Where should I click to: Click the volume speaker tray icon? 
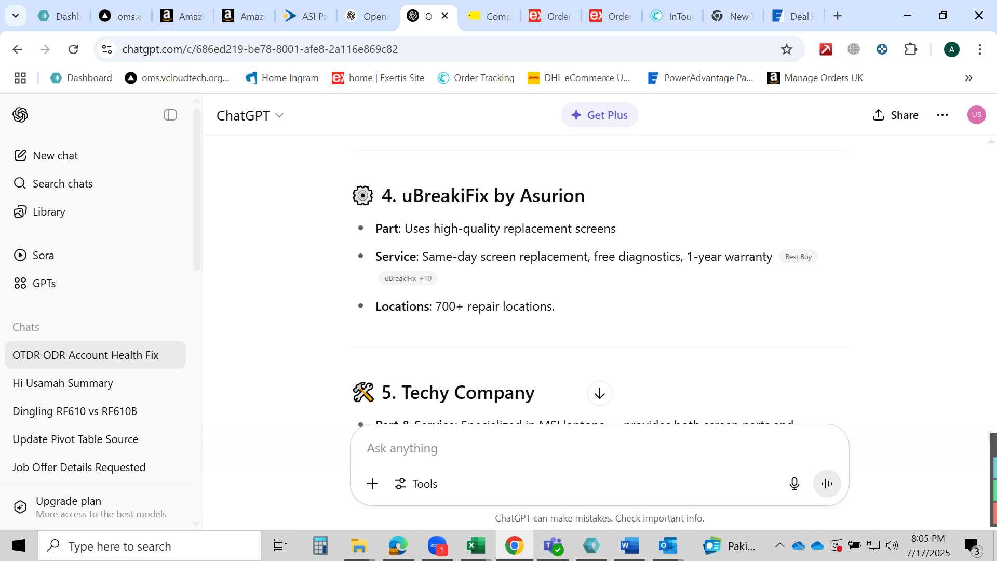tap(892, 545)
